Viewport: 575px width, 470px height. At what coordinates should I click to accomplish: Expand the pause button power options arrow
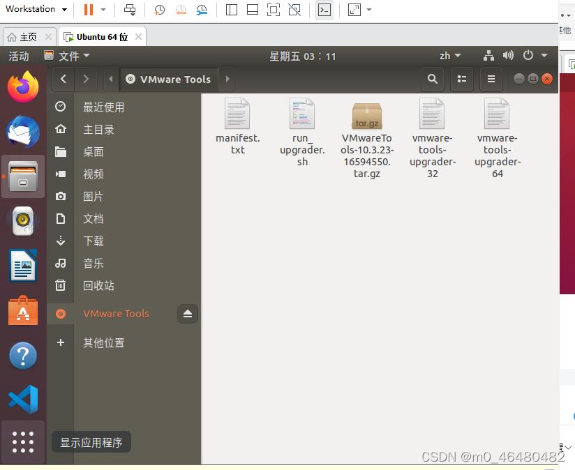(103, 10)
